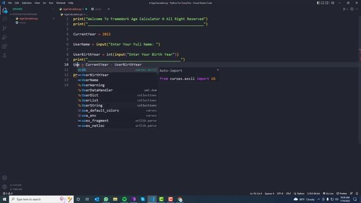Open the Accounts icon in activity bar

pyautogui.click(x=5, y=178)
